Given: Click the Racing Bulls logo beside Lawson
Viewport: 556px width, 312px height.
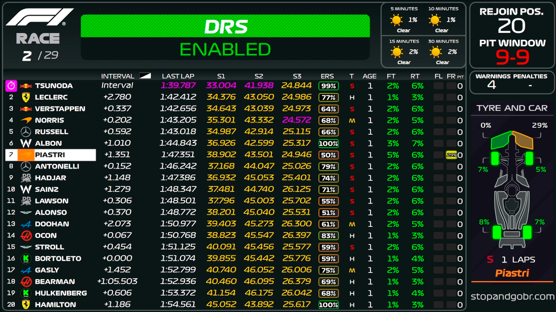Looking at the screenshot, I should (x=26, y=201).
